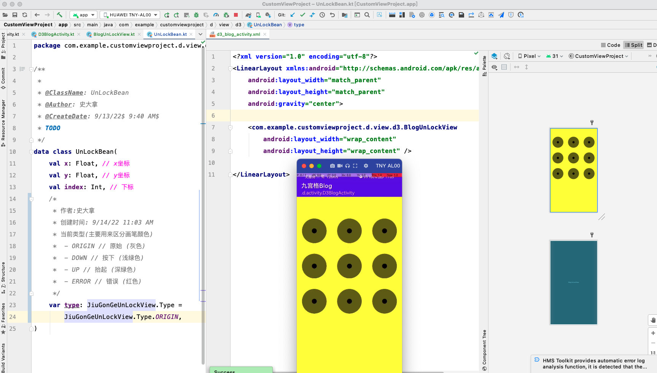Switch editor to Split mode
The width and height of the screenshot is (657, 373).
633,45
